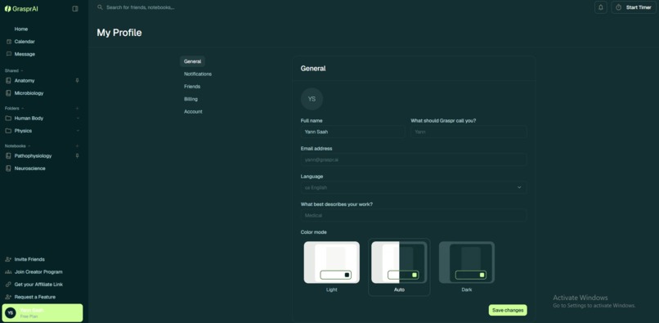The image size is (659, 323).
Task: Click the Message chat bubble icon
Action: coord(9,54)
